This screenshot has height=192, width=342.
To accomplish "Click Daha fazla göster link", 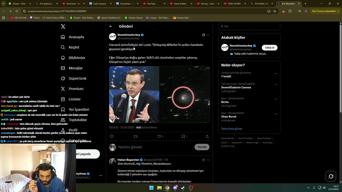I will [x=232, y=129].
